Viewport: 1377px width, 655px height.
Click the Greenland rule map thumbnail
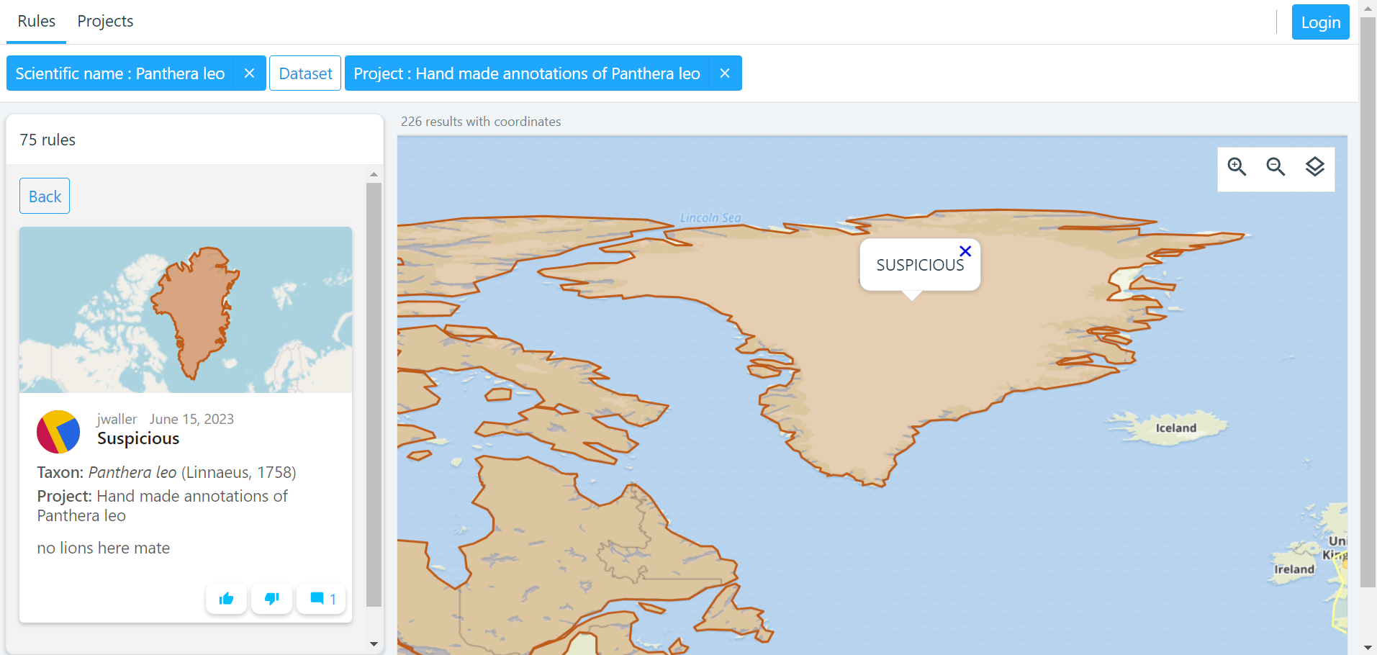[x=186, y=310]
